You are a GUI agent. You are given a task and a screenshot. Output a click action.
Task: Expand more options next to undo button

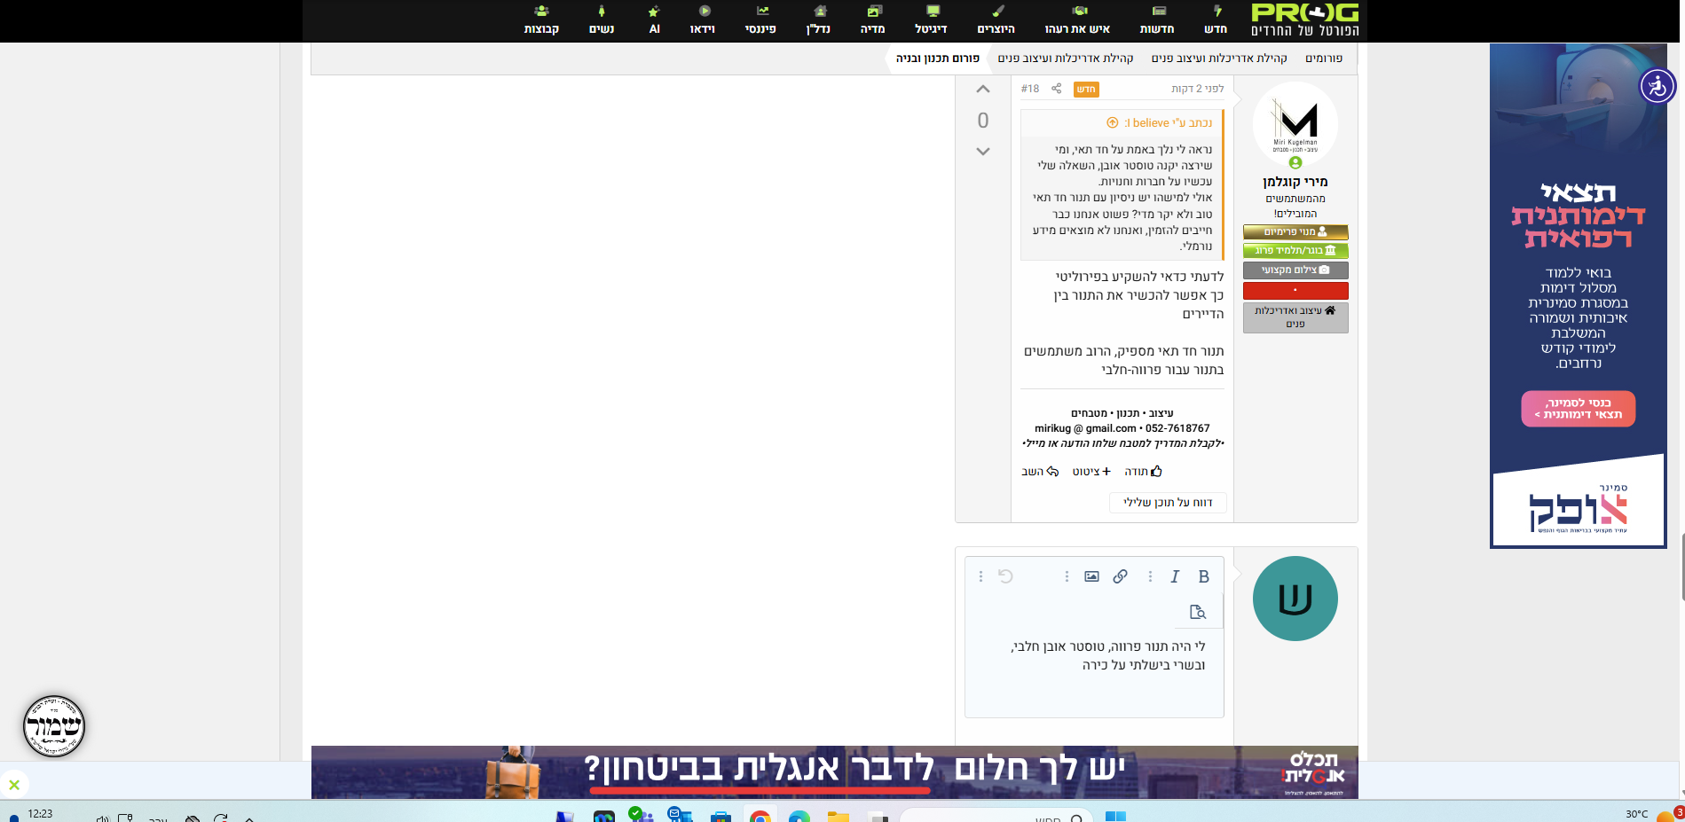[980, 576]
